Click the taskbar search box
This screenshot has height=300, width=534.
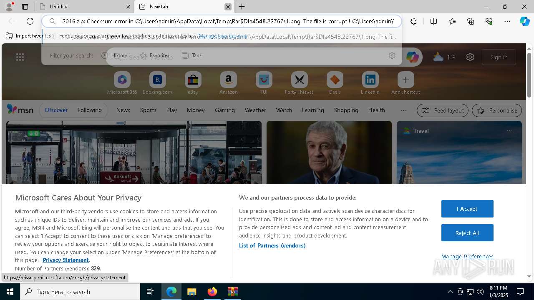[80, 292]
